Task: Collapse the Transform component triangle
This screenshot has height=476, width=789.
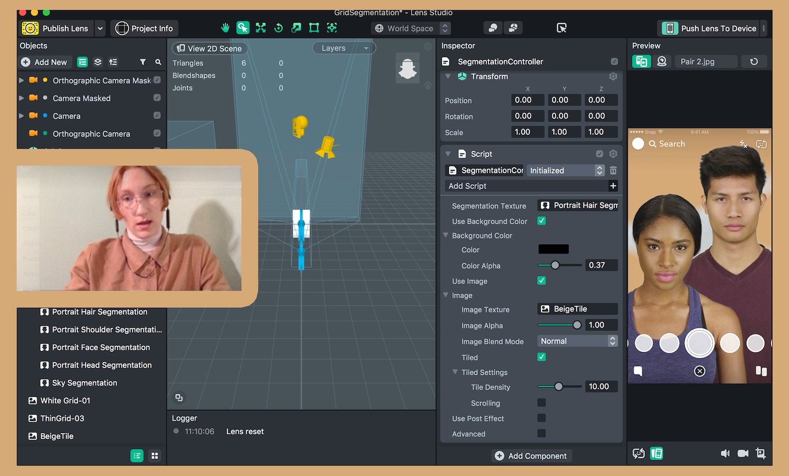Action: pyautogui.click(x=448, y=76)
